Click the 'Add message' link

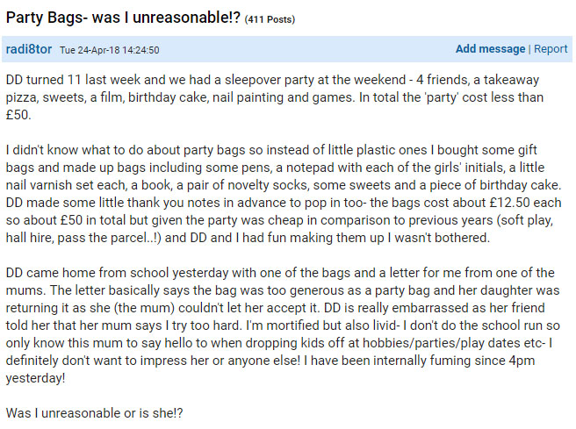[x=490, y=49]
